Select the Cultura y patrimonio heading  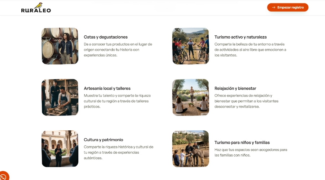[103, 140]
